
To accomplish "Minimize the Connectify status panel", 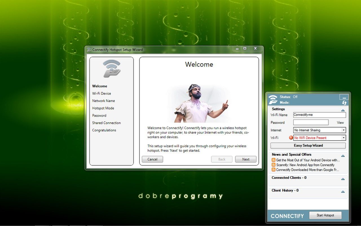I will point(344,97).
